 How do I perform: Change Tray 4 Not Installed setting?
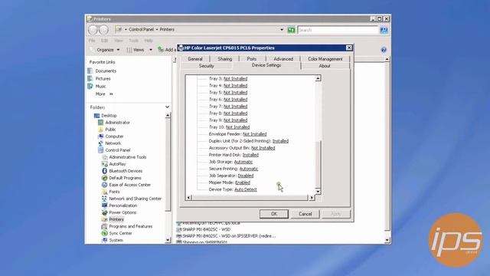[x=235, y=86]
